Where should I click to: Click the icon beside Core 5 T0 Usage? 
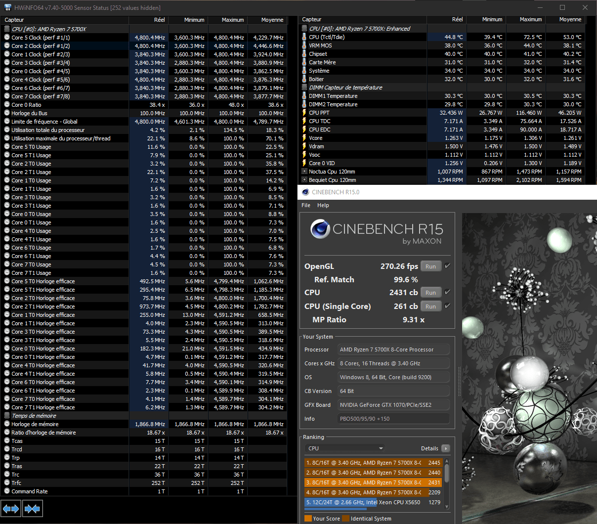pos(7,146)
